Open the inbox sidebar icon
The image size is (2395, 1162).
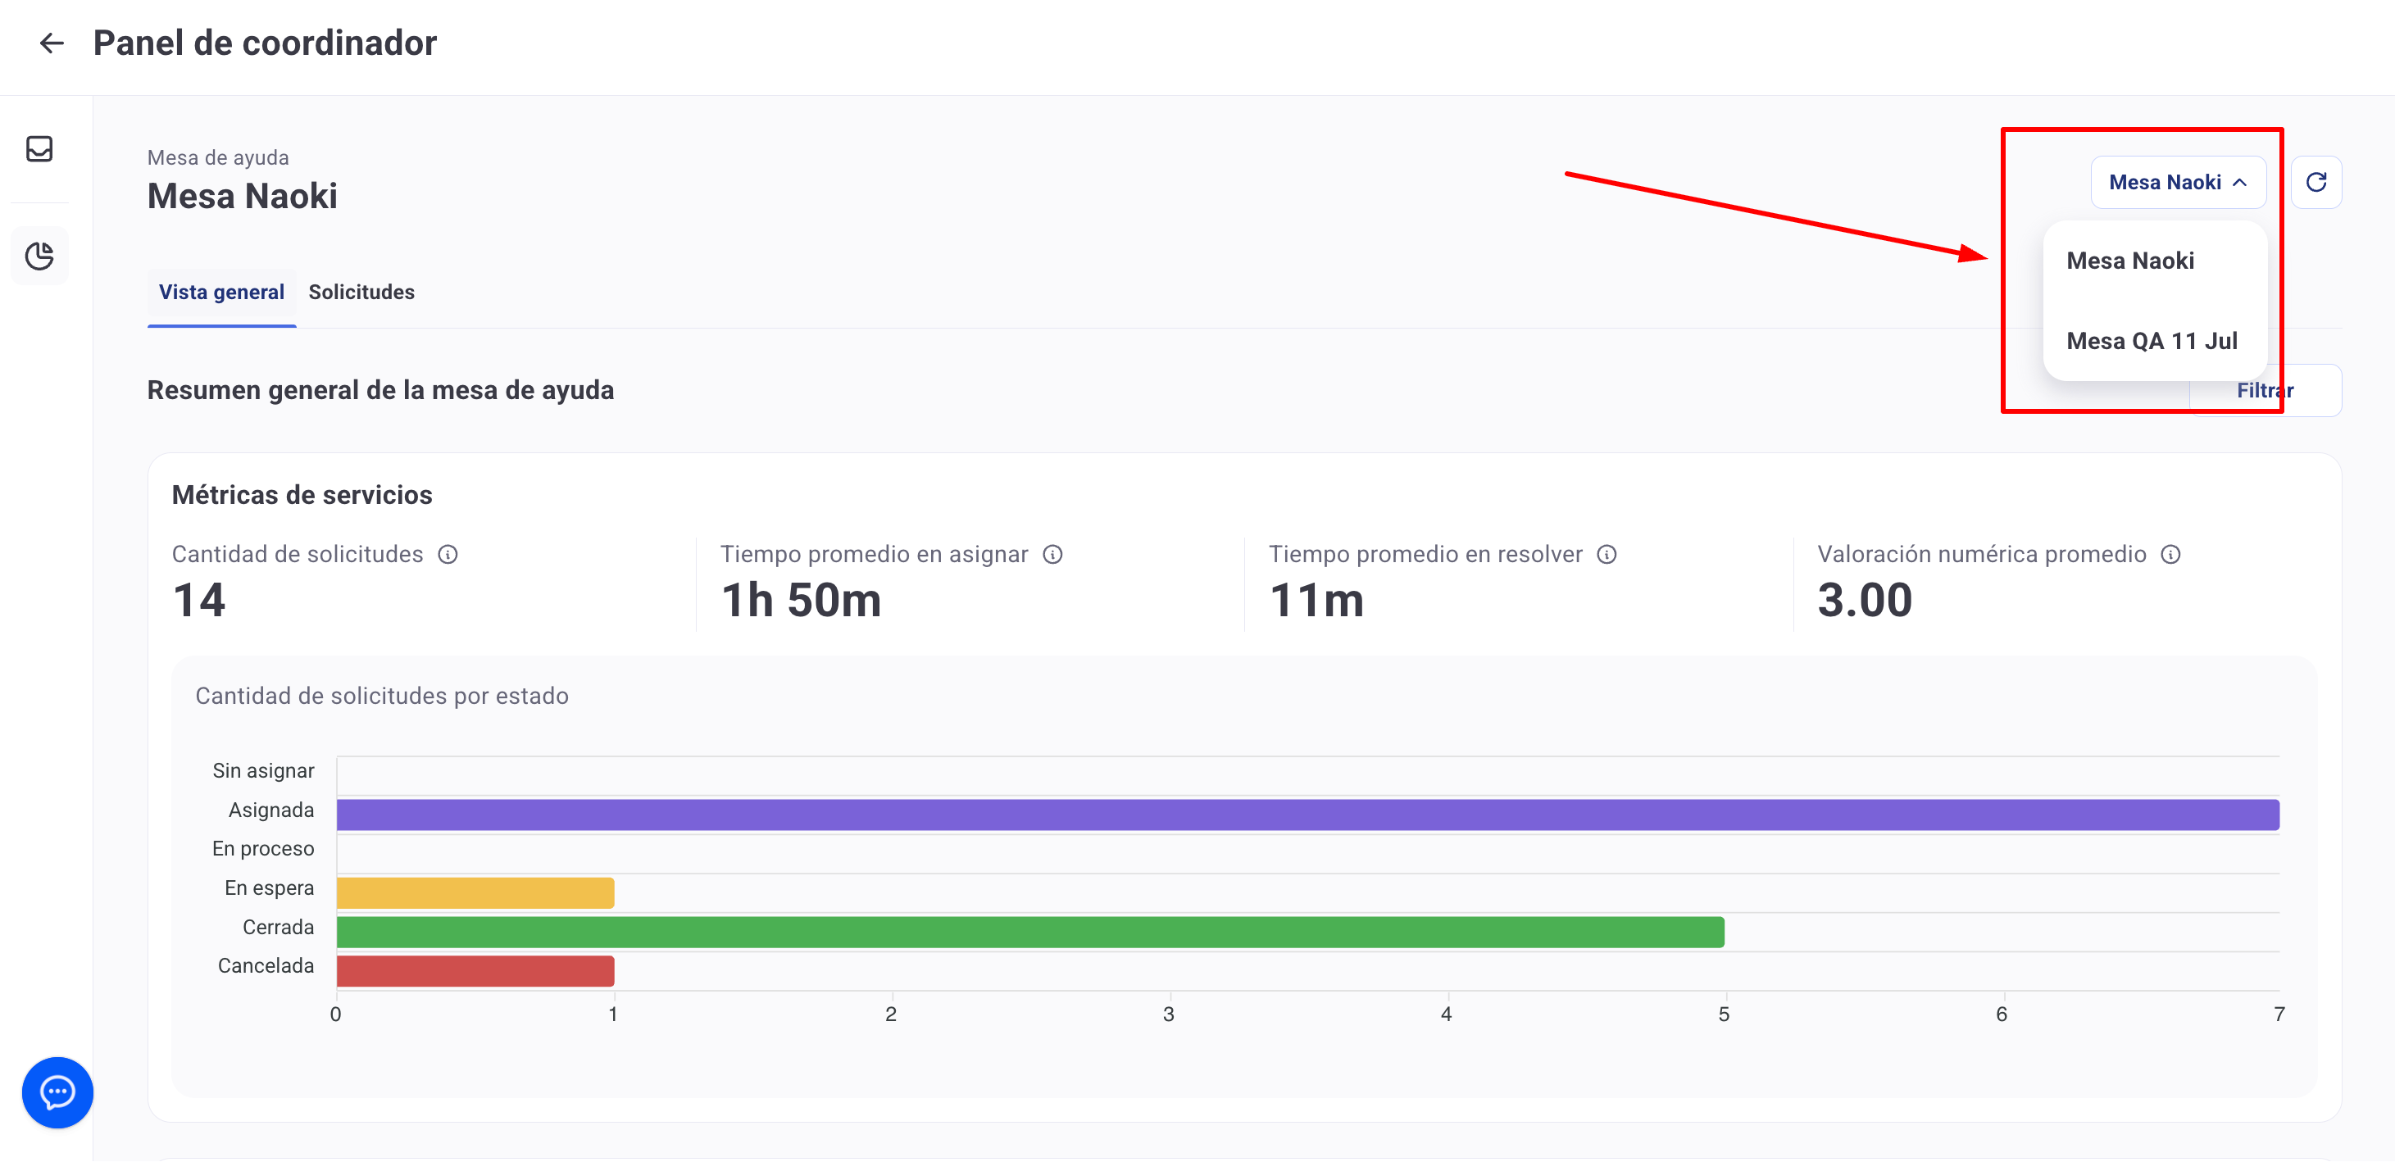(39, 149)
